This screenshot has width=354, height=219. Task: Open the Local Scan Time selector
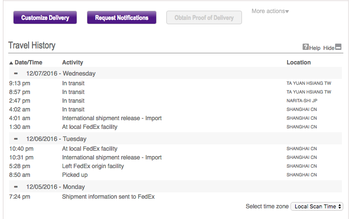click(317, 206)
